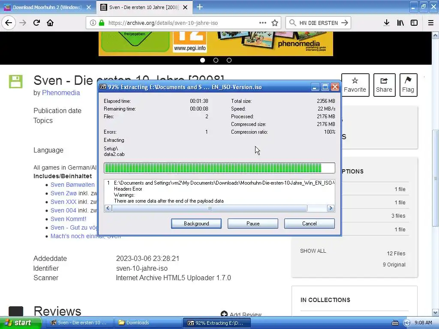Open the Library icon in toolbar

tap(400, 23)
